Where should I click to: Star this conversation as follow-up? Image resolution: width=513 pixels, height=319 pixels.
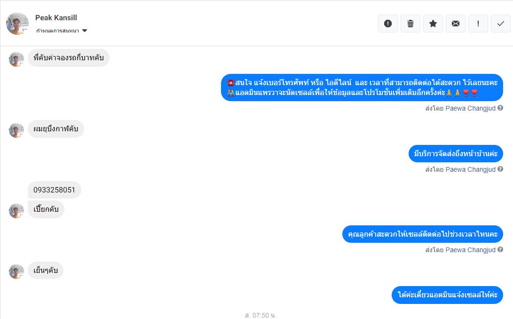point(433,24)
